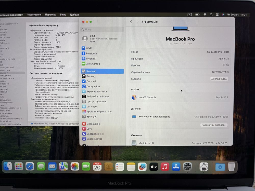Open Системні параметри app menu
255x191 pixels.
point(12,15)
